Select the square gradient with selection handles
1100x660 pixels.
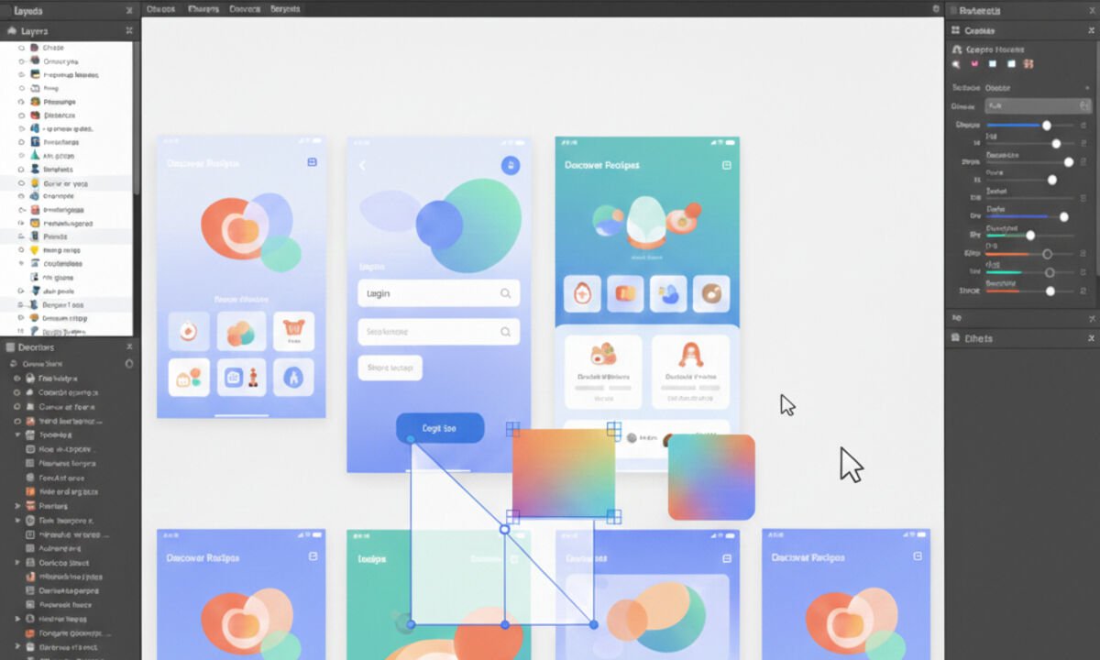click(564, 472)
